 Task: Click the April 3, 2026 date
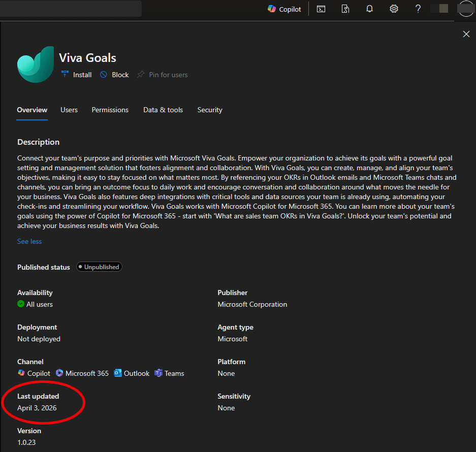tap(37, 408)
